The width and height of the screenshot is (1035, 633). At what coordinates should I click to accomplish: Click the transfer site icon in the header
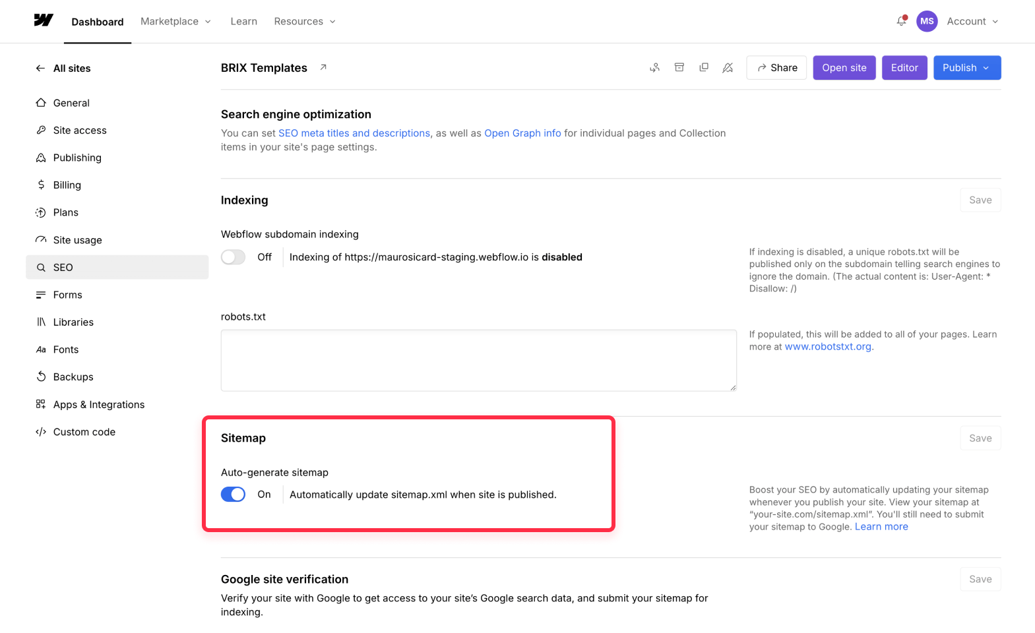pos(654,67)
